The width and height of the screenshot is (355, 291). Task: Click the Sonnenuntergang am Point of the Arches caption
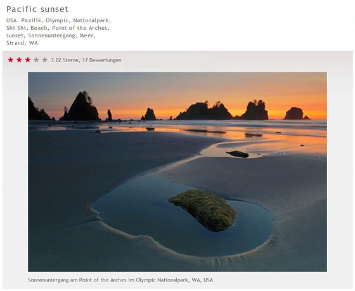(x=120, y=280)
